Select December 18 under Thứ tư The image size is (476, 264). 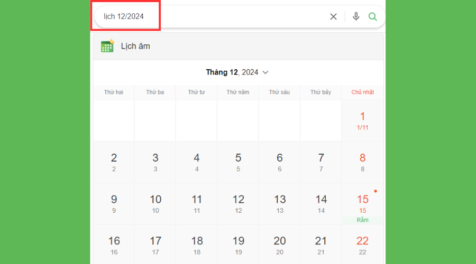197,245
